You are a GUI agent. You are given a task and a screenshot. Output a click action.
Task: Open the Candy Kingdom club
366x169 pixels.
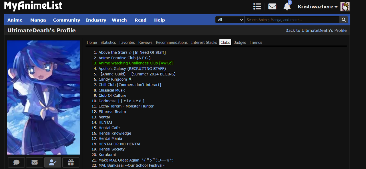[x=116, y=79]
